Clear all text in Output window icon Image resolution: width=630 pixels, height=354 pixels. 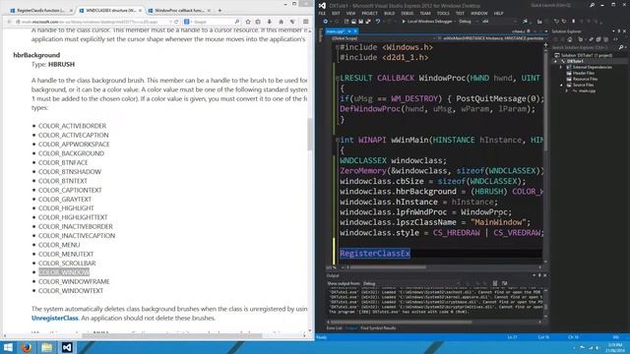[x=495, y=283]
